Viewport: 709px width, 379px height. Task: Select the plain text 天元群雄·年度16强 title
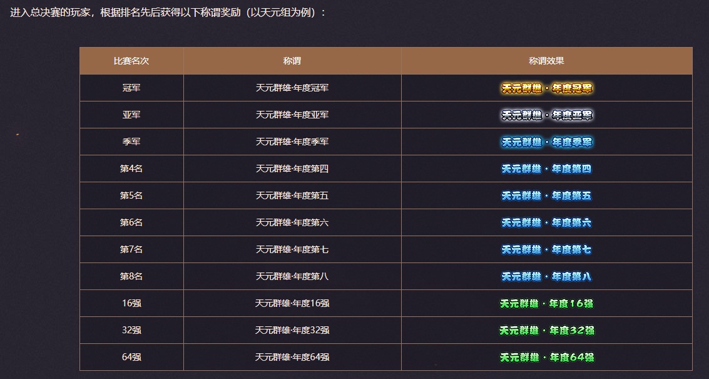click(292, 304)
